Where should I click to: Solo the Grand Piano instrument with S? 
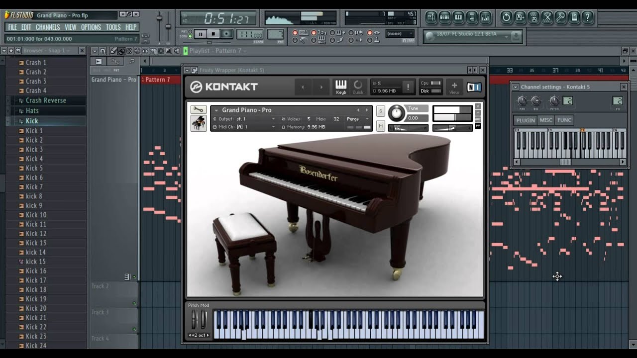[x=381, y=110]
